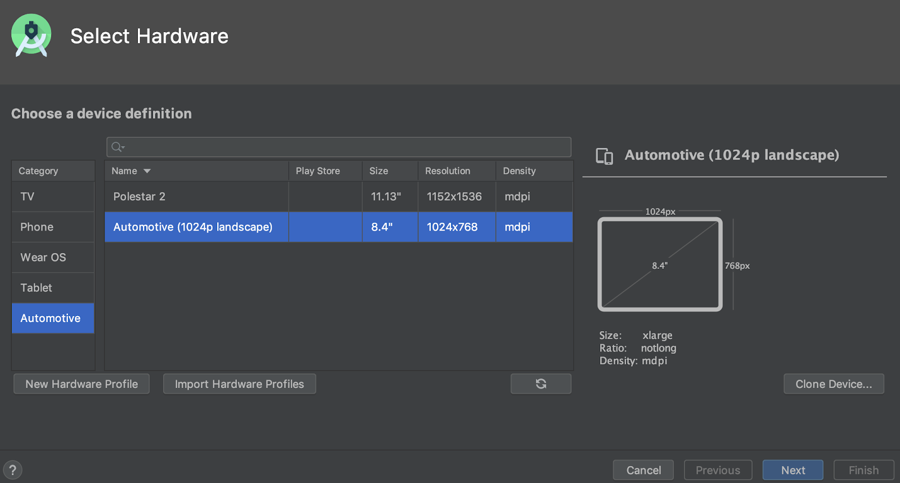Select the Automotive category
Screen dimensions: 900x483
pos(53,318)
